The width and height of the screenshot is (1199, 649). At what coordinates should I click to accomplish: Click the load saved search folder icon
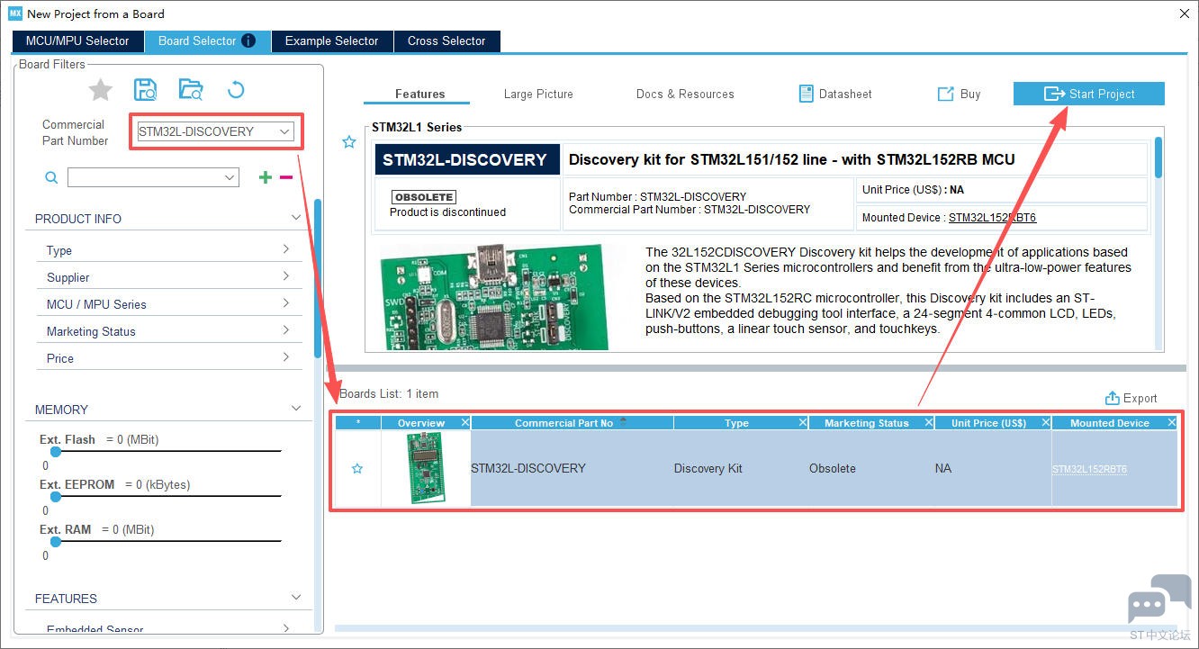[191, 89]
